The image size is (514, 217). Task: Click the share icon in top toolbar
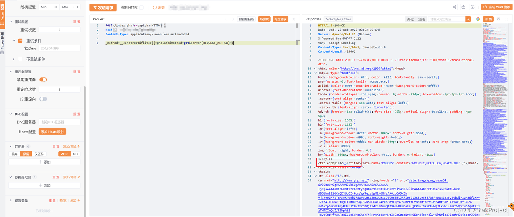click(x=454, y=7)
